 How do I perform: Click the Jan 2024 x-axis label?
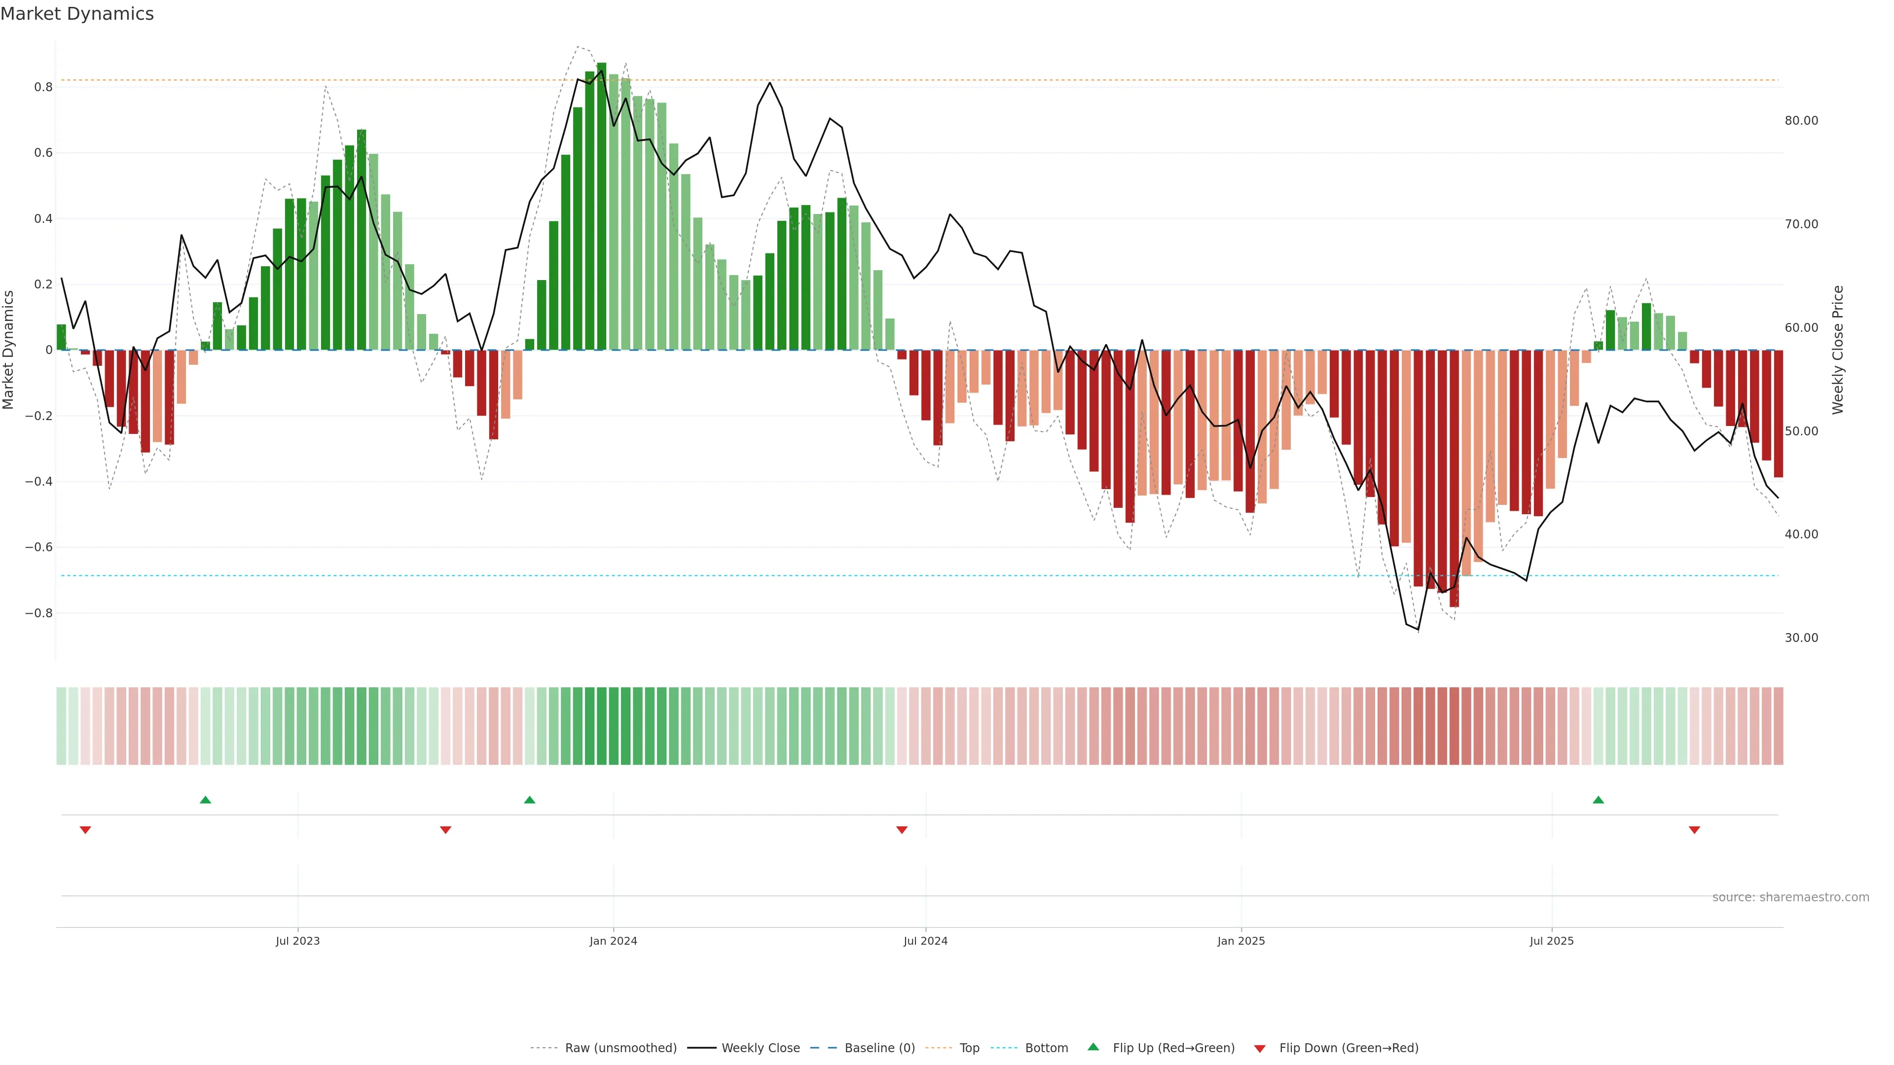point(613,941)
